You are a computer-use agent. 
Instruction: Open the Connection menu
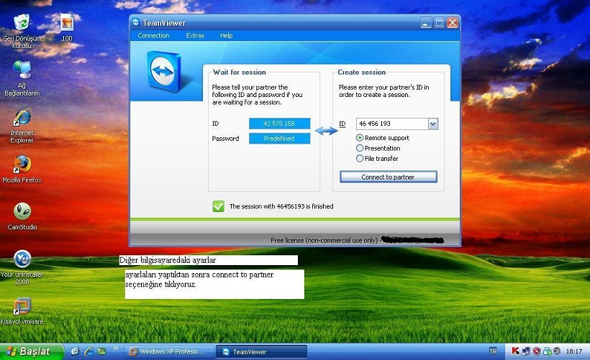pos(153,36)
